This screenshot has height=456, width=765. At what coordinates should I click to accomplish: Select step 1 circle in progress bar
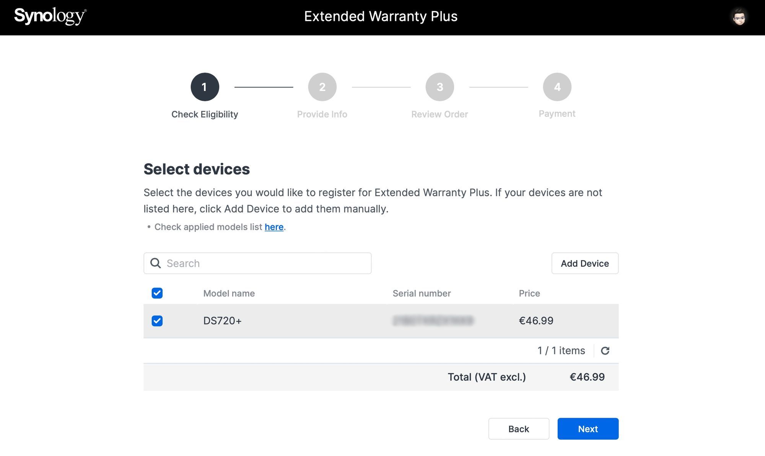tap(205, 87)
